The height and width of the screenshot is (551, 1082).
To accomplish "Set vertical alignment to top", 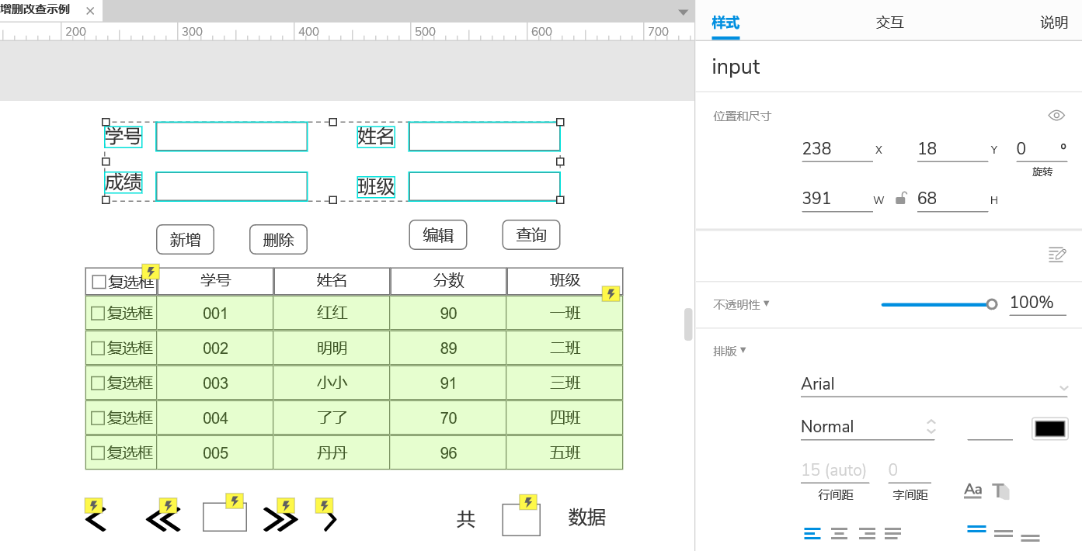I will 976,531.
